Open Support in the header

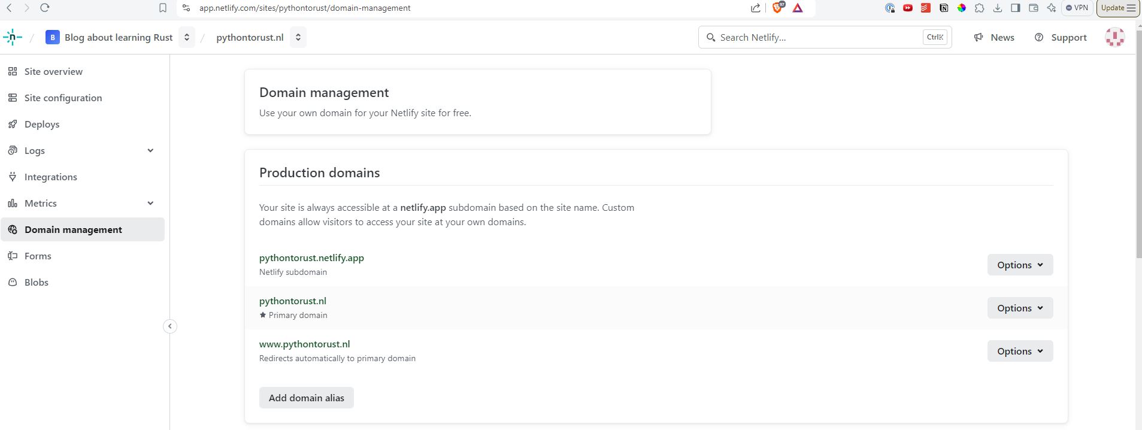tap(1061, 37)
